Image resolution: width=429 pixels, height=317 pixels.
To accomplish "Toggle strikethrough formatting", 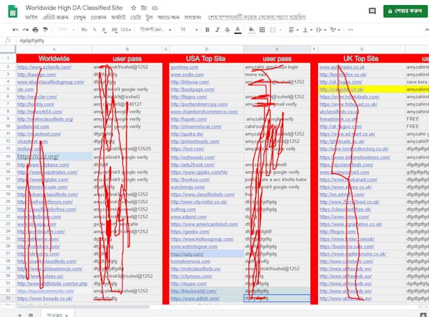I will 227,30.
